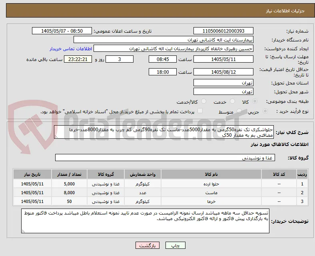Image resolution: width=315 pixels, height=256 pixels.
Task: Click the deadline time field 08:45
Action: click(163, 59)
